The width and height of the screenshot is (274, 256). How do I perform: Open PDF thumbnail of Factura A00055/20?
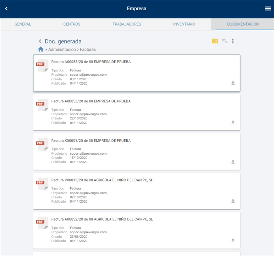42,65
